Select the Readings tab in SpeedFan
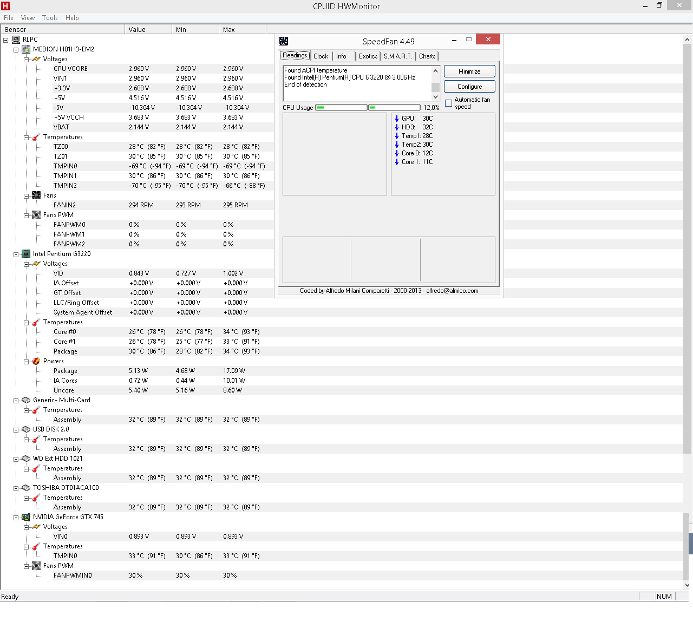Image resolution: width=693 pixels, height=628 pixels. point(295,55)
